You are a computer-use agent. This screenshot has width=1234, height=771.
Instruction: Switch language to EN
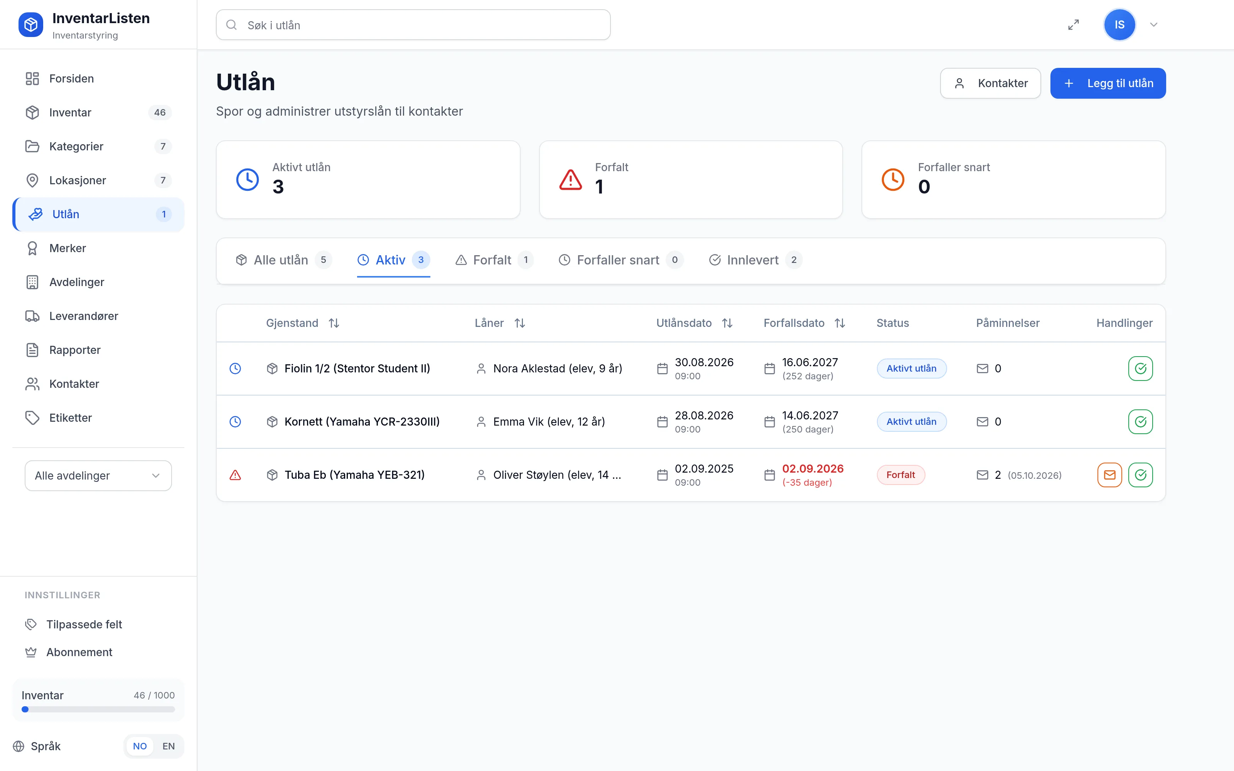pos(168,746)
